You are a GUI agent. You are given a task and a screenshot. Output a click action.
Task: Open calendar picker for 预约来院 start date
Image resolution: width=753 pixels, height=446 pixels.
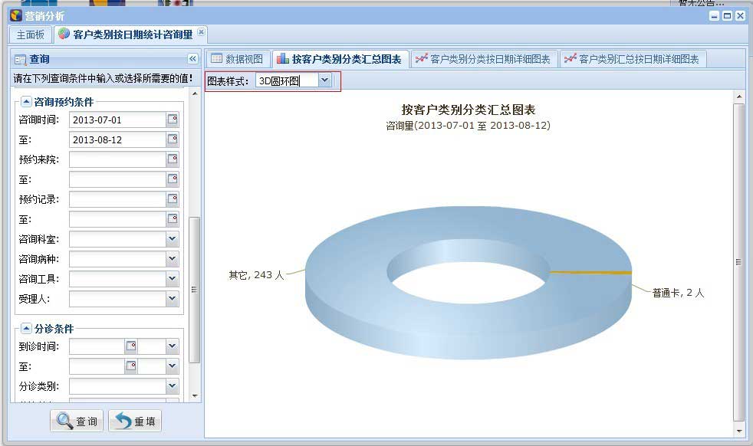(173, 159)
